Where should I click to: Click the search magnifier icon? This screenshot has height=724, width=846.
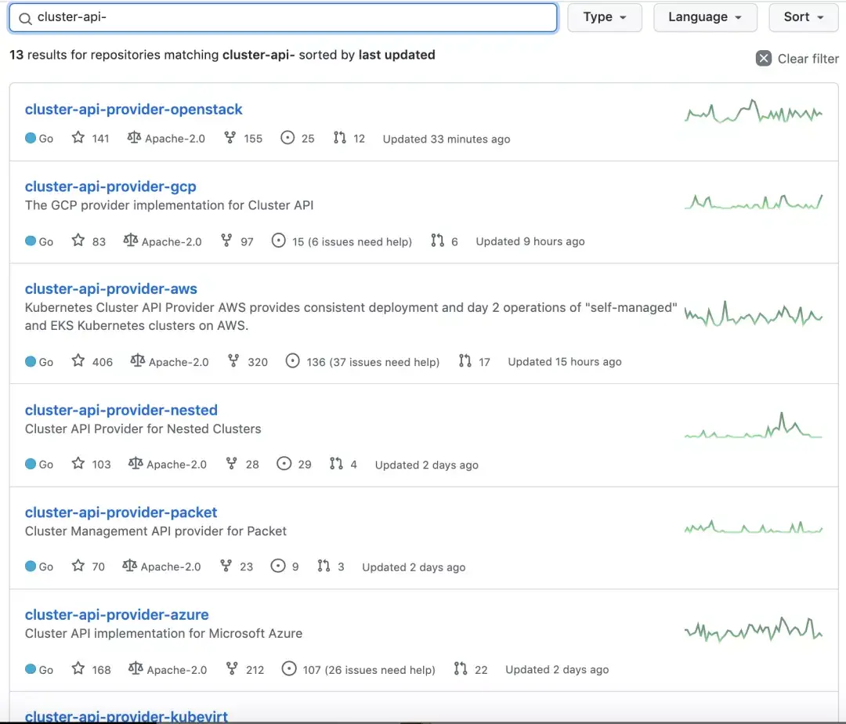point(23,16)
